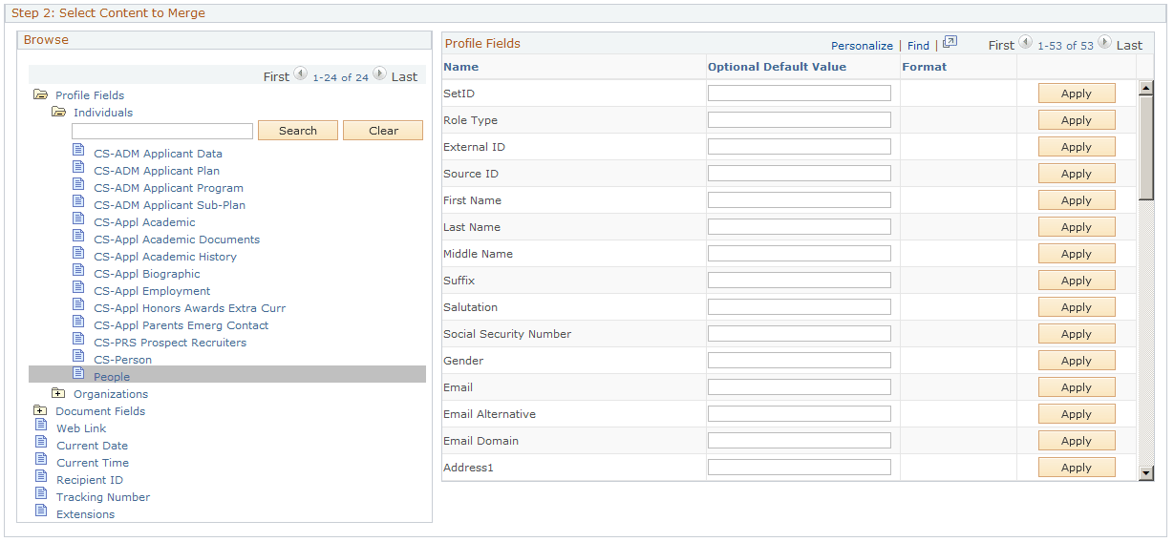Click document icon beside People
1174x542 pixels.
[79, 375]
